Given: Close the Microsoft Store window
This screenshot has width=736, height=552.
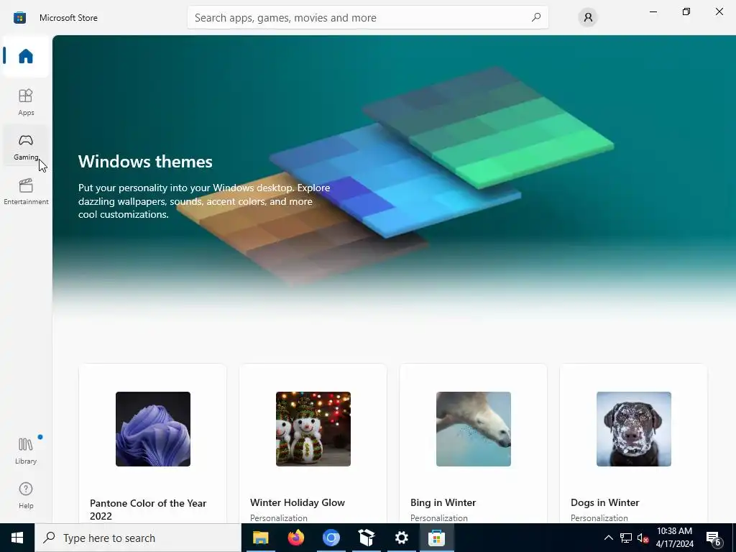Looking at the screenshot, I should pyautogui.click(x=719, y=11).
